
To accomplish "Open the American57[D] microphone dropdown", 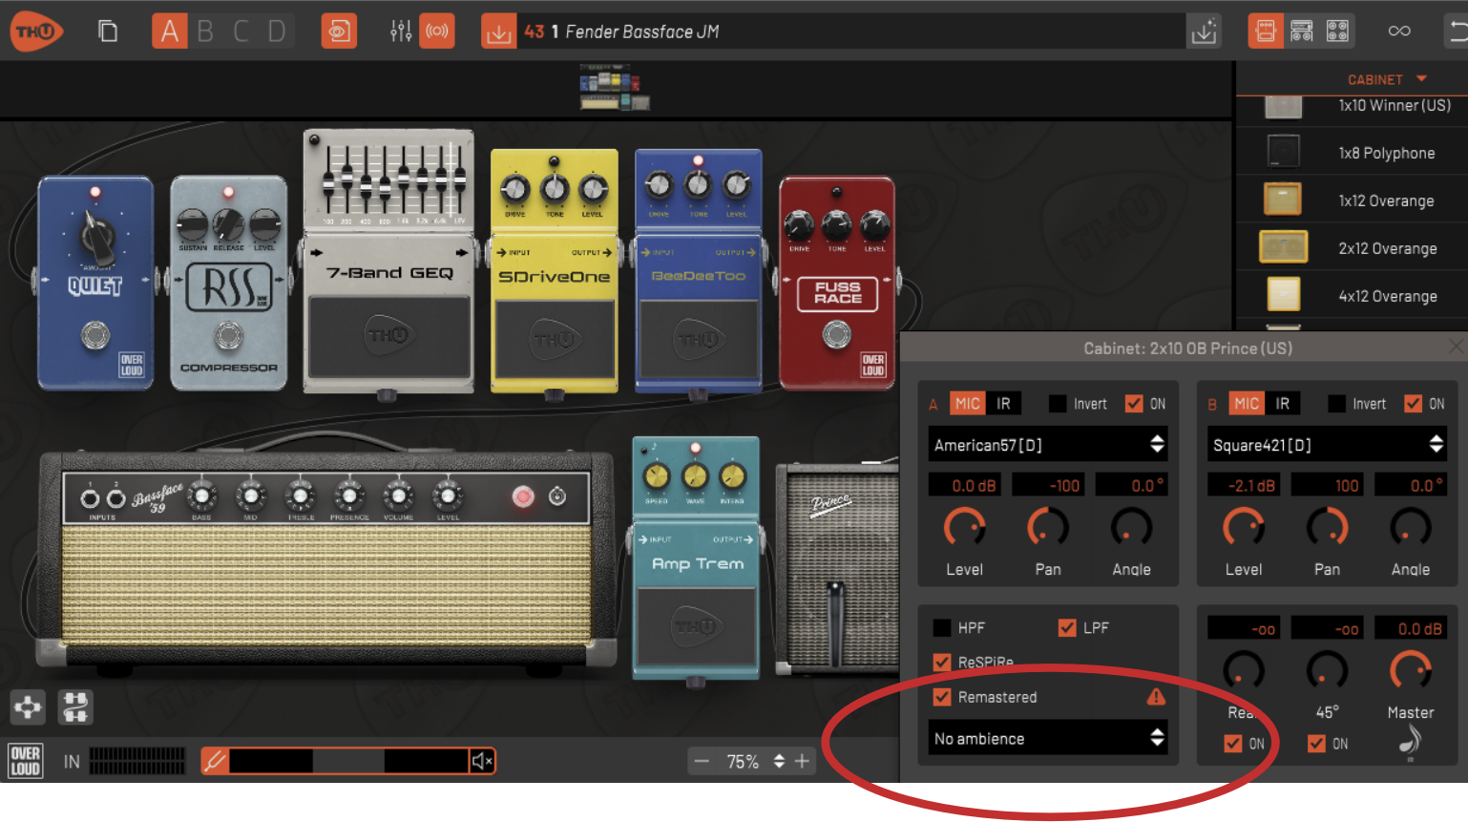I will click(1048, 444).
